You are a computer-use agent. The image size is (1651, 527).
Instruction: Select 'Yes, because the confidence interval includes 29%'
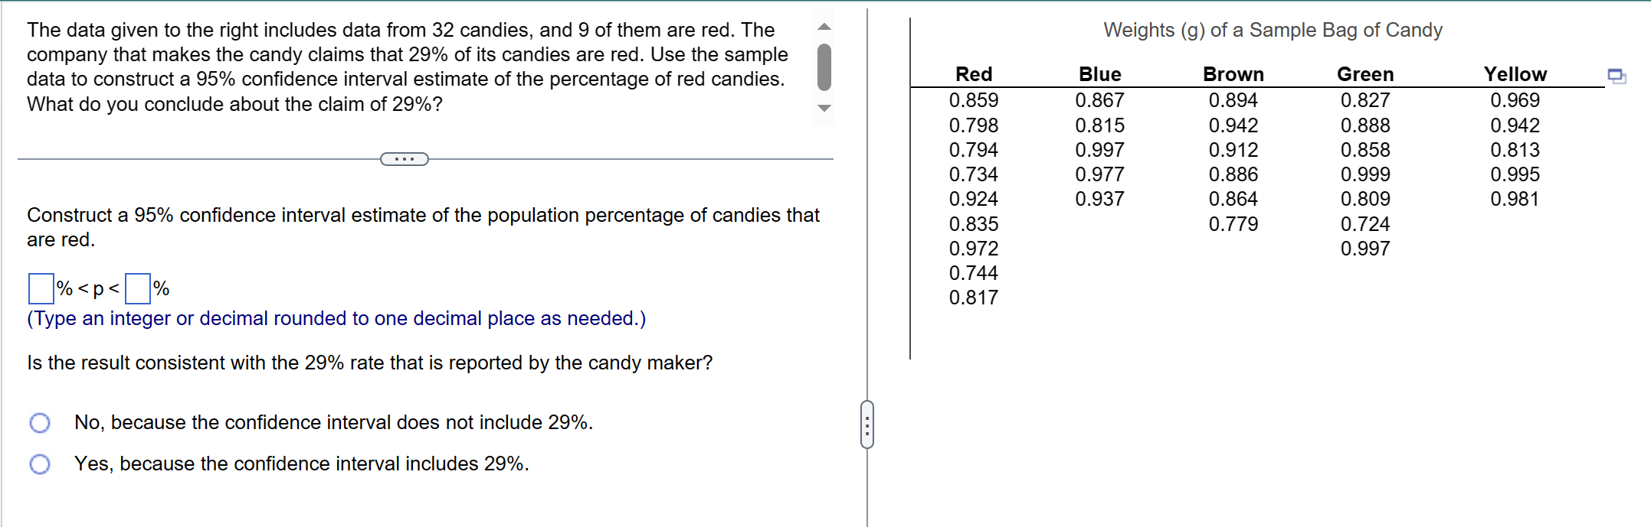(40, 464)
